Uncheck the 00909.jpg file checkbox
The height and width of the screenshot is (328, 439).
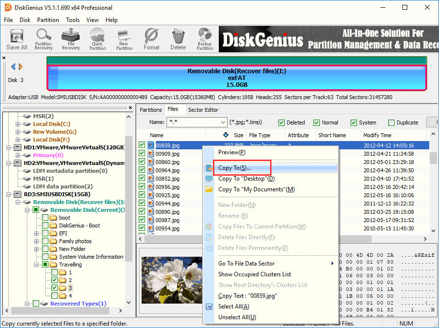coord(142,154)
